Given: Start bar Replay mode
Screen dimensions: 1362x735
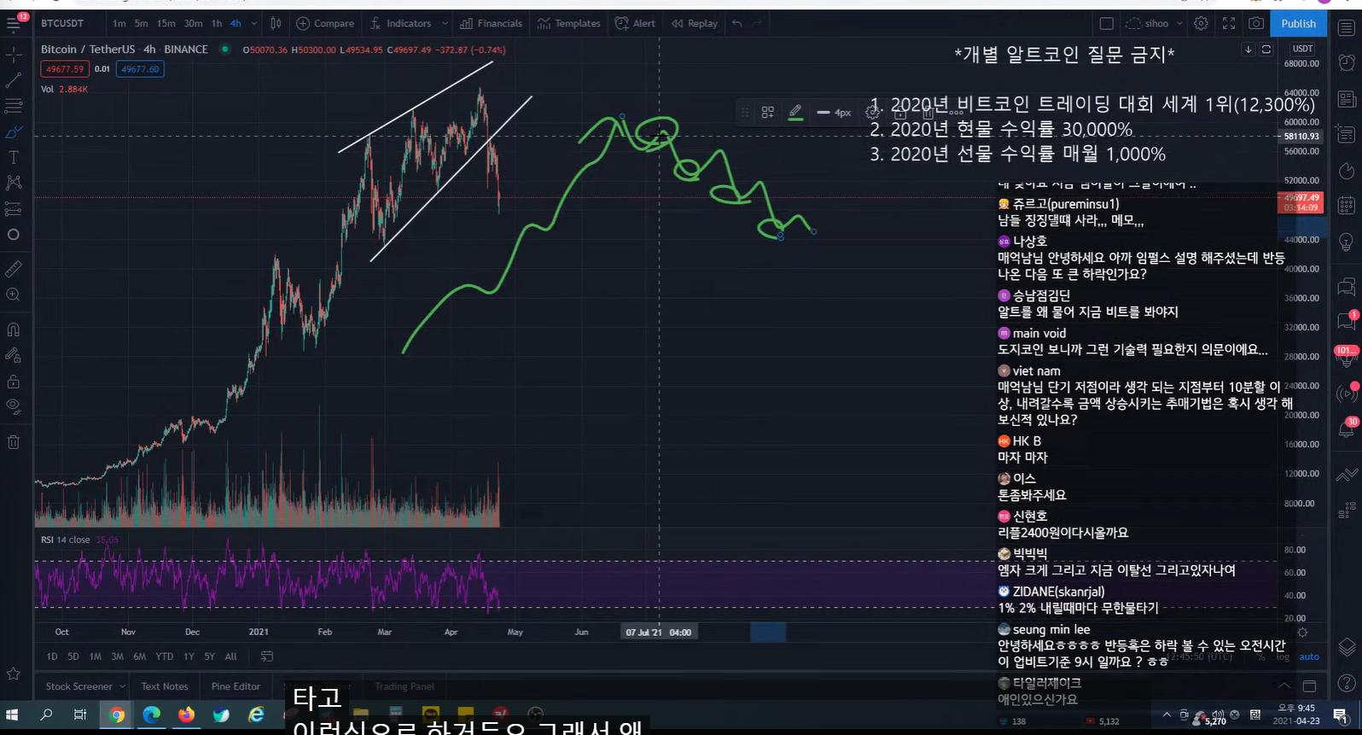Looking at the screenshot, I should point(695,24).
